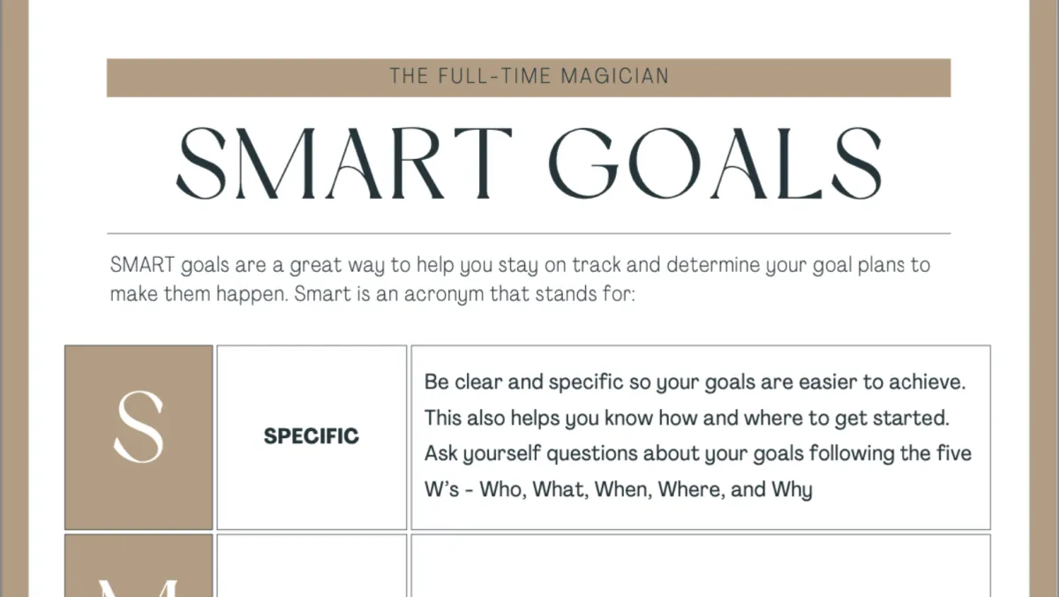Screen dimensions: 1059x597
Task: Click the phrase 'five' at the end of the third description line
Action: (953, 453)
